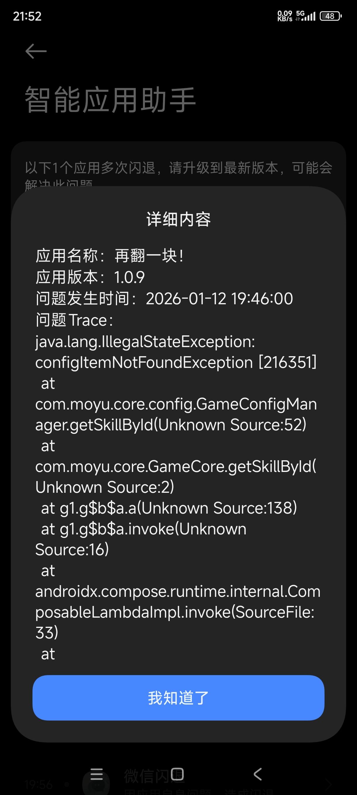Screen dimensions: 357x795
Task: Tap the GameConfigManager.getSkillById stack line
Action: [176, 415]
